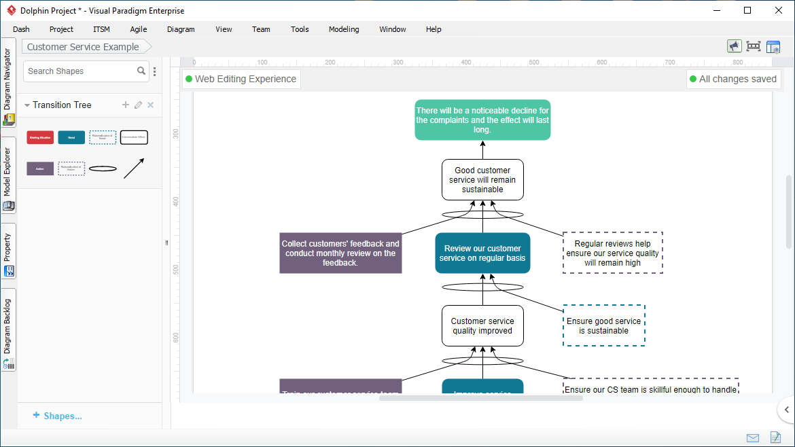
Task: Click the search magnifier icon
Action: point(141,71)
